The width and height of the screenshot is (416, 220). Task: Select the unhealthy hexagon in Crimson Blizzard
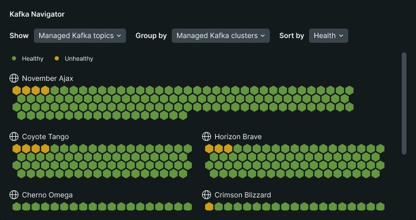[x=209, y=206]
